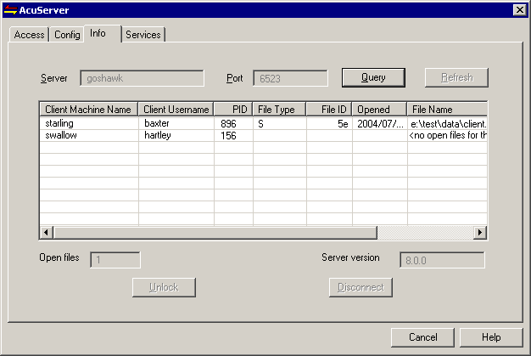This screenshot has width=531, height=356.
Task: Click the AcuServer title bar icon
Action: pos(11,9)
